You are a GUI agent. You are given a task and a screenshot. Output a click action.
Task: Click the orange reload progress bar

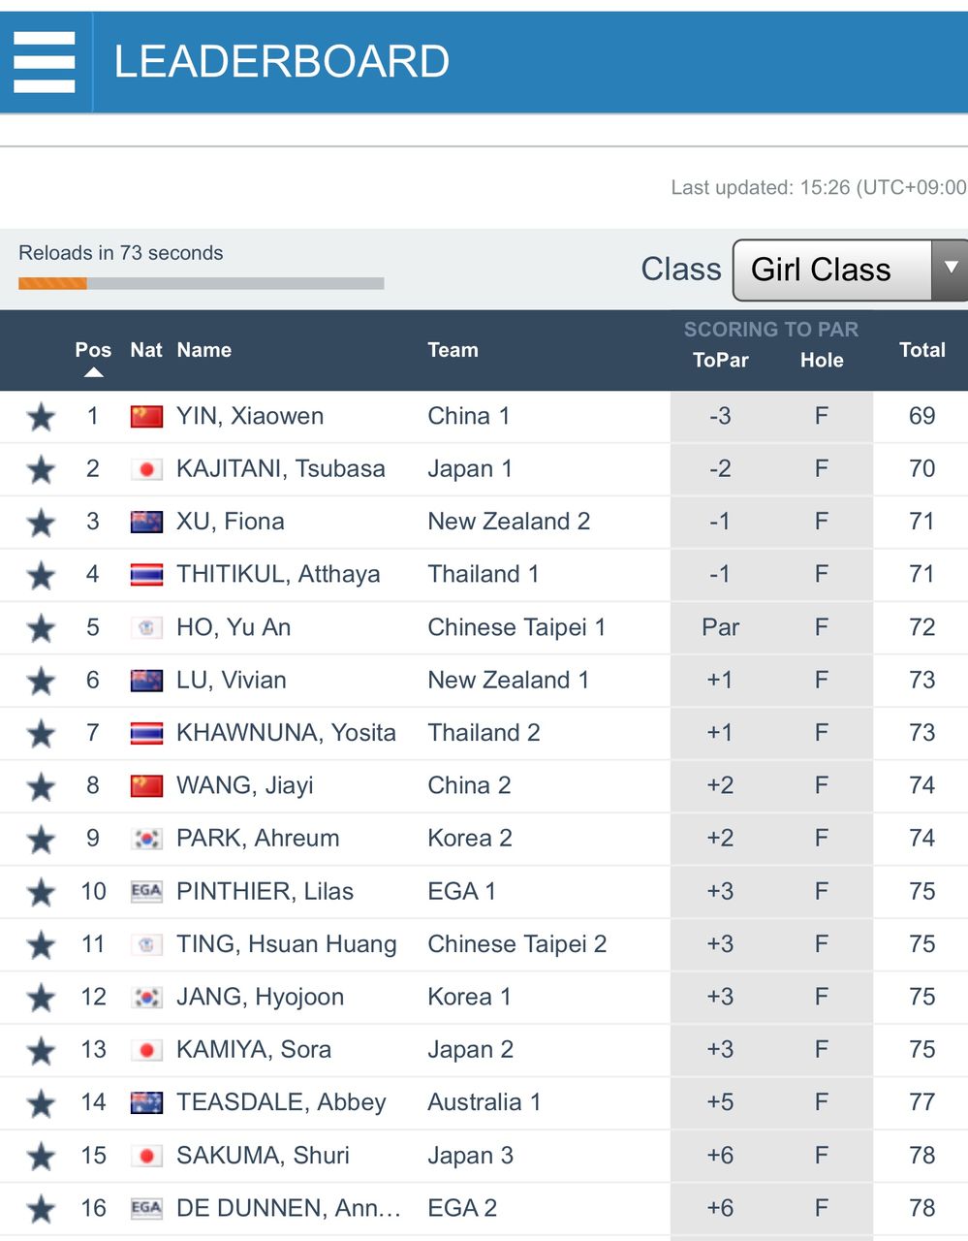(52, 284)
